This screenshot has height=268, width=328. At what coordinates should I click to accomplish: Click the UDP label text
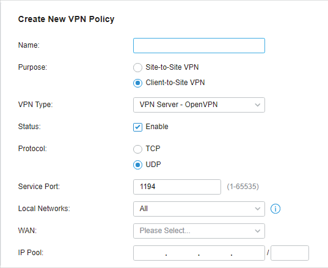point(153,165)
